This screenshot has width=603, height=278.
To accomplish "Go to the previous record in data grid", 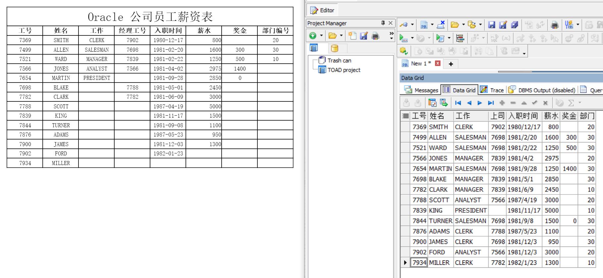I will (469, 103).
